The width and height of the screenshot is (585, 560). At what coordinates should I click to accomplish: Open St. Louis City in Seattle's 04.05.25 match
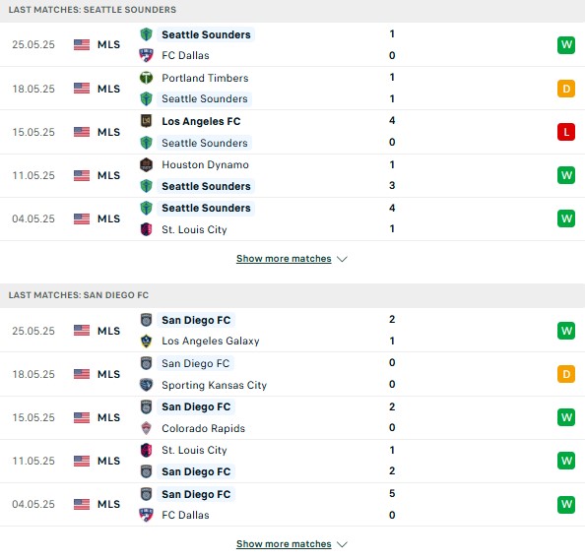194,229
